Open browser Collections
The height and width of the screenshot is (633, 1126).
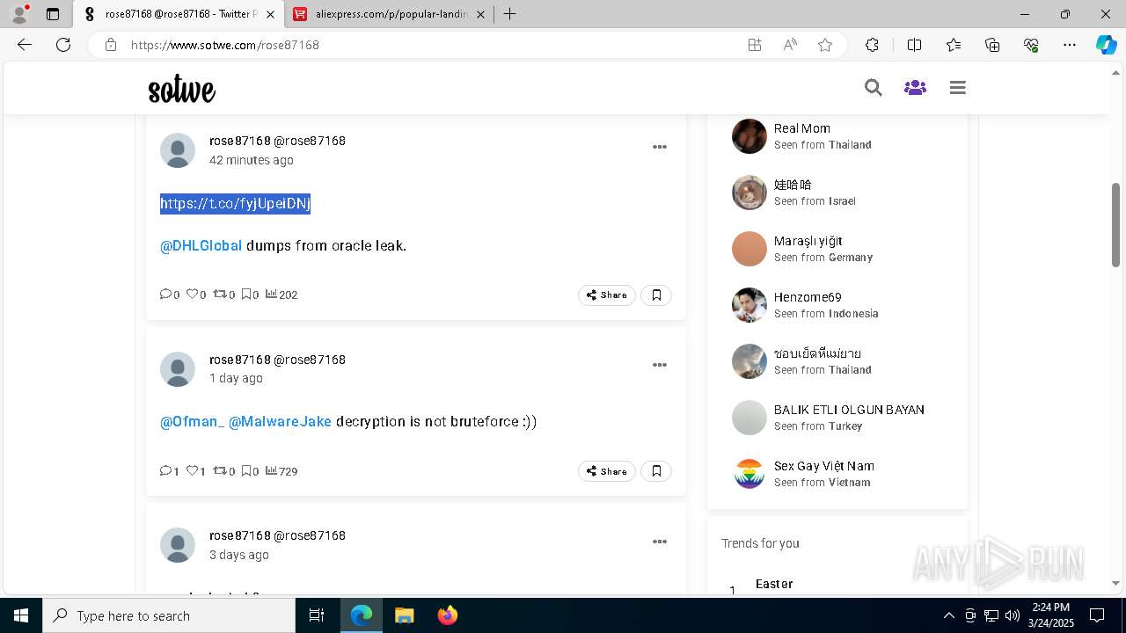click(992, 45)
